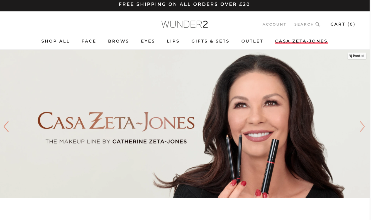
Task: Open the Hootlet extension badge
Action: click(357, 56)
